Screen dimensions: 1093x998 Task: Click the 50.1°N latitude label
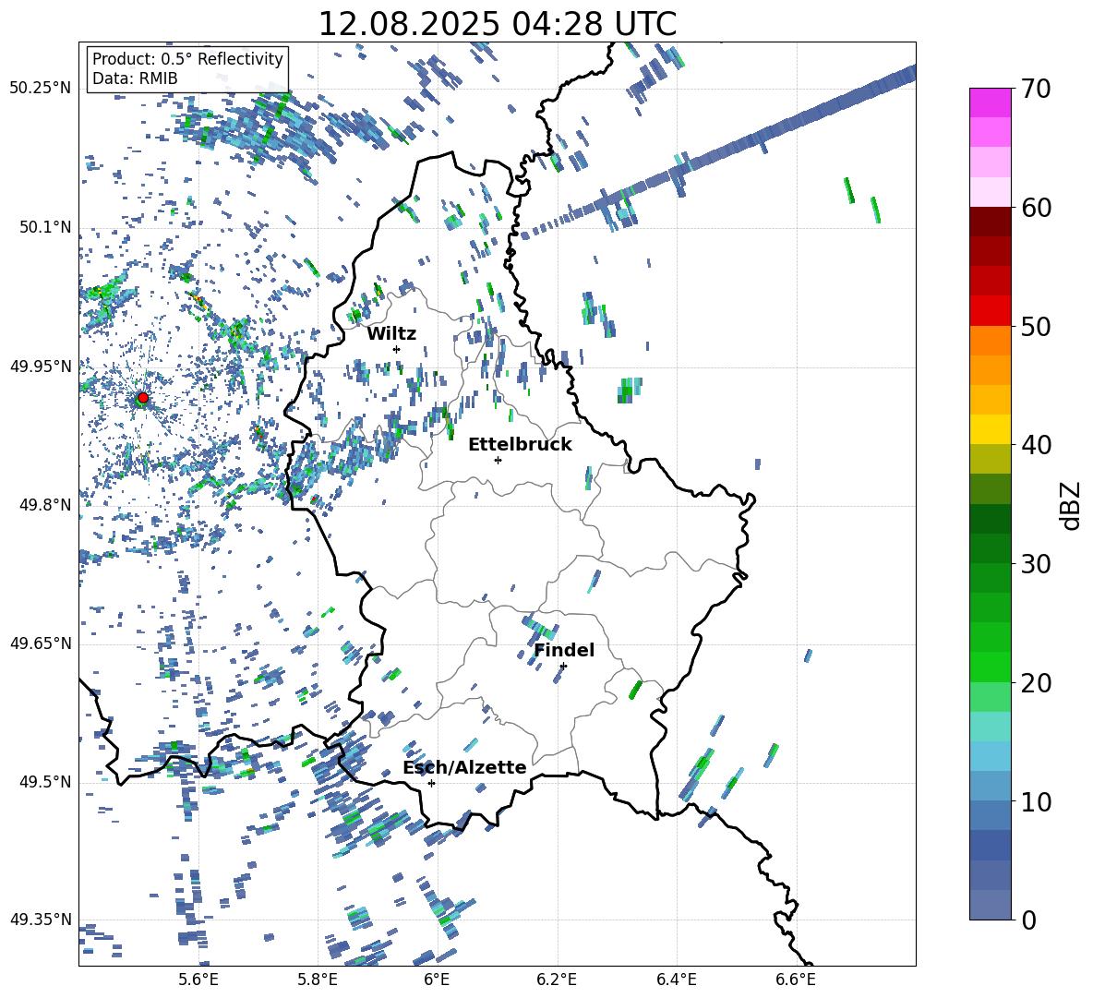tap(44, 227)
